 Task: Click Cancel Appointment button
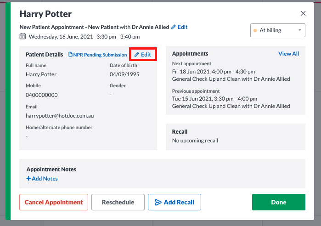pos(54,202)
